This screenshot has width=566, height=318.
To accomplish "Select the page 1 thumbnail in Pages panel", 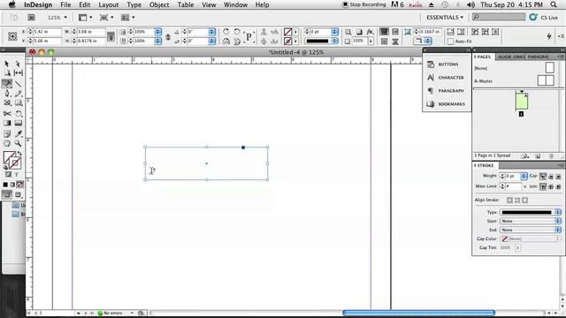I will coord(522,102).
